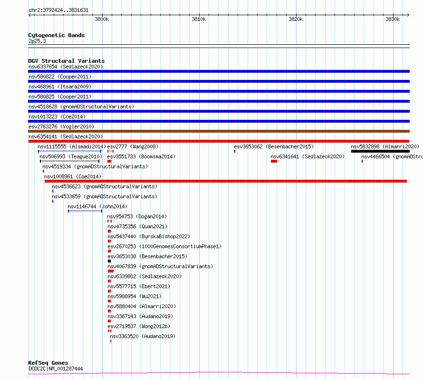This screenshot has width=423, height=379.
Task: Select nsv506993 (Teague2010) label
Action: (71, 156)
